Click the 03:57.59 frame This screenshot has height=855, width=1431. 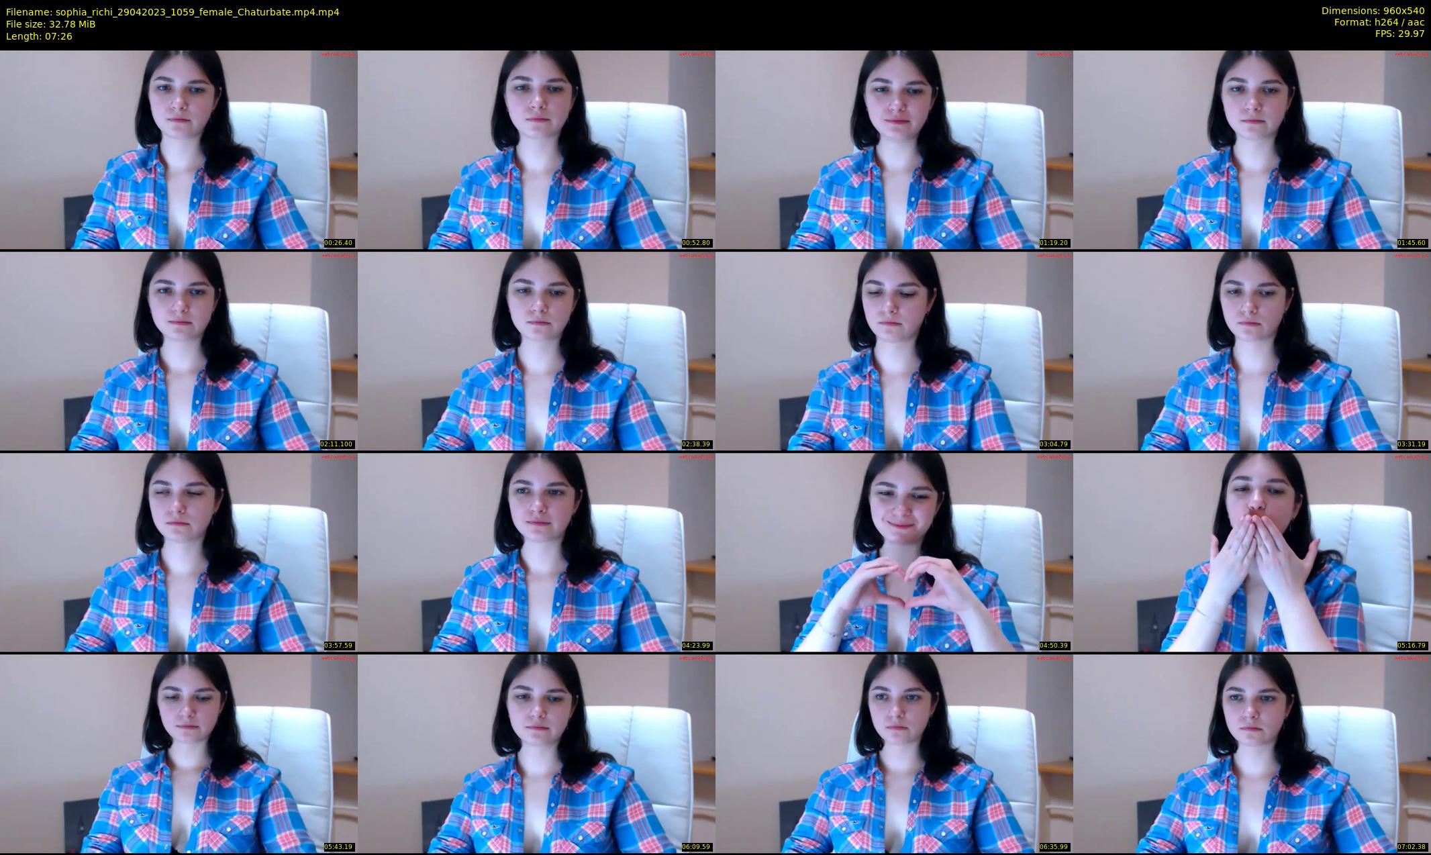coord(179,552)
